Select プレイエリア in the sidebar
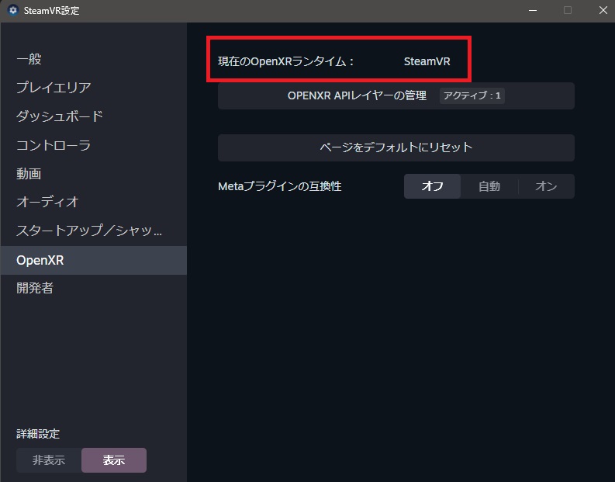The width and height of the screenshot is (615, 482). pos(93,88)
